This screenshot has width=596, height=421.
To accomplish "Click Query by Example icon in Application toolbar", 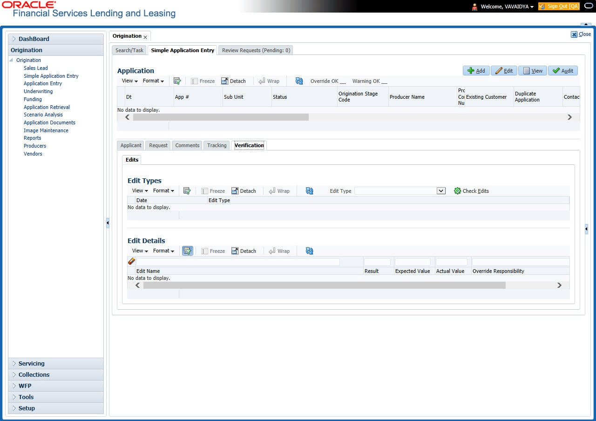I will pyautogui.click(x=177, y=81).
